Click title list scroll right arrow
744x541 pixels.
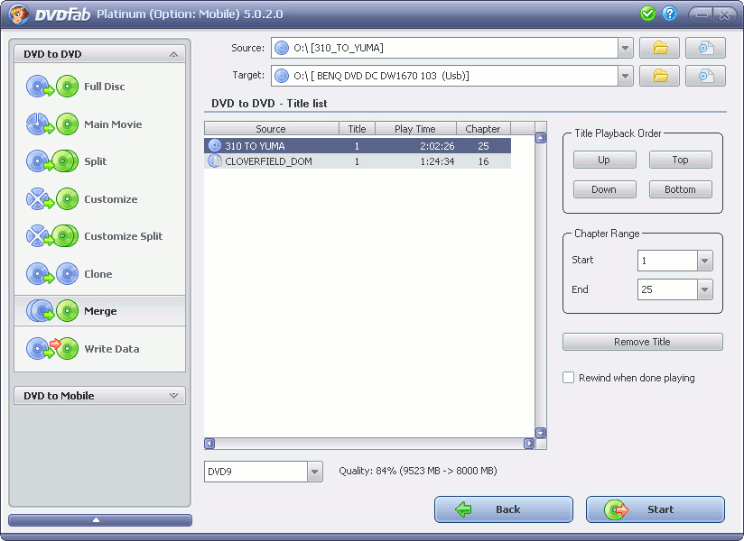tap(529, 444)
